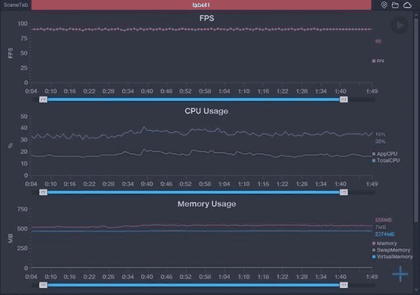Open the folder icon in top bar

click(395, 5)
